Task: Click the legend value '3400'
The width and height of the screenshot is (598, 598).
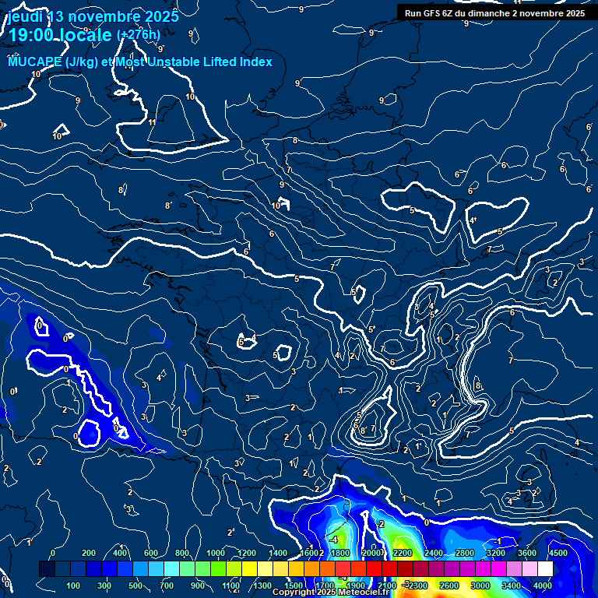Action: tap(511, 586)
